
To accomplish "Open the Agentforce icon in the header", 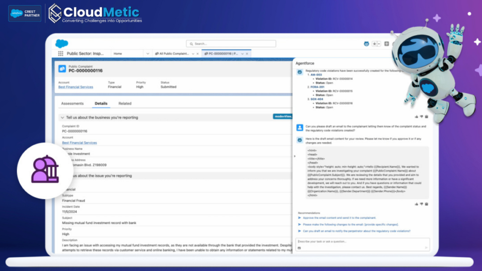I will (366, 44).
